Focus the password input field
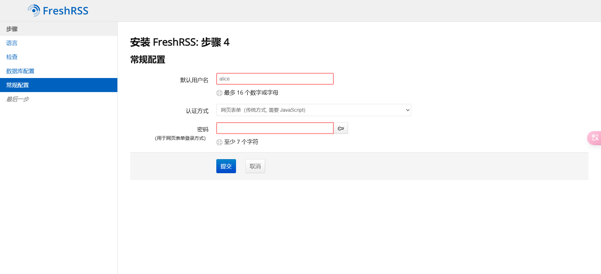Screen dimensions: 601x274 pos(275,128)
